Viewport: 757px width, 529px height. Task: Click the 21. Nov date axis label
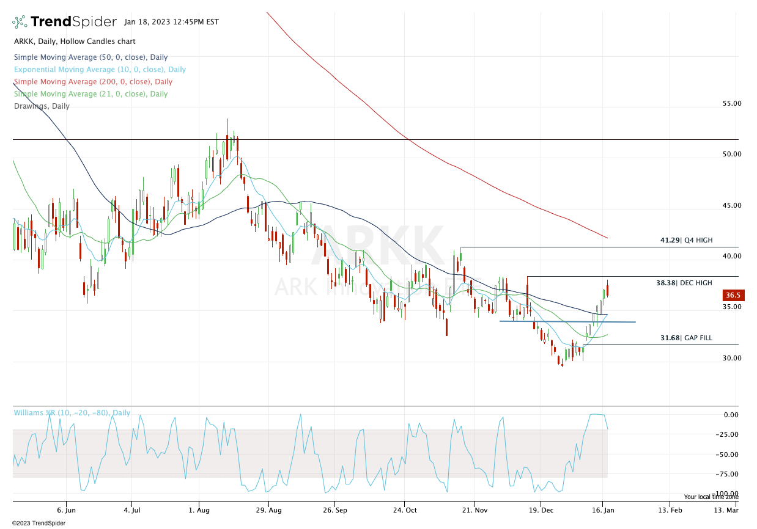point(475,510)
